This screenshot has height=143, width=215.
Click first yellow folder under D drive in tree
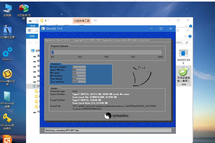coord(36,91)
